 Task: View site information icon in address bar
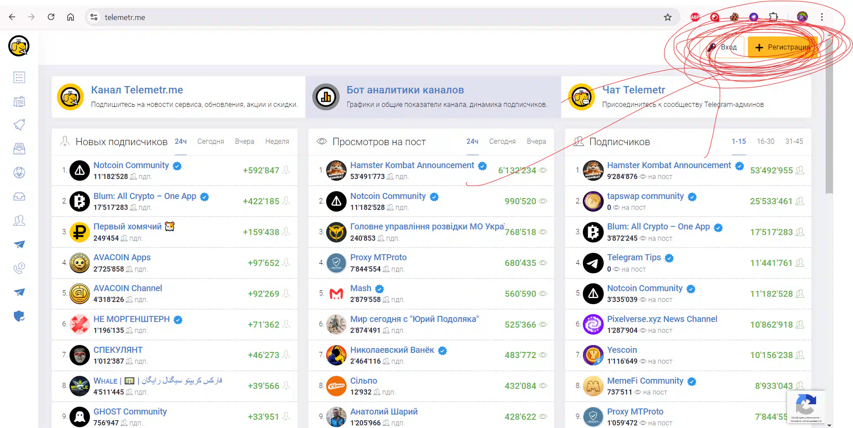click(94, 17)
